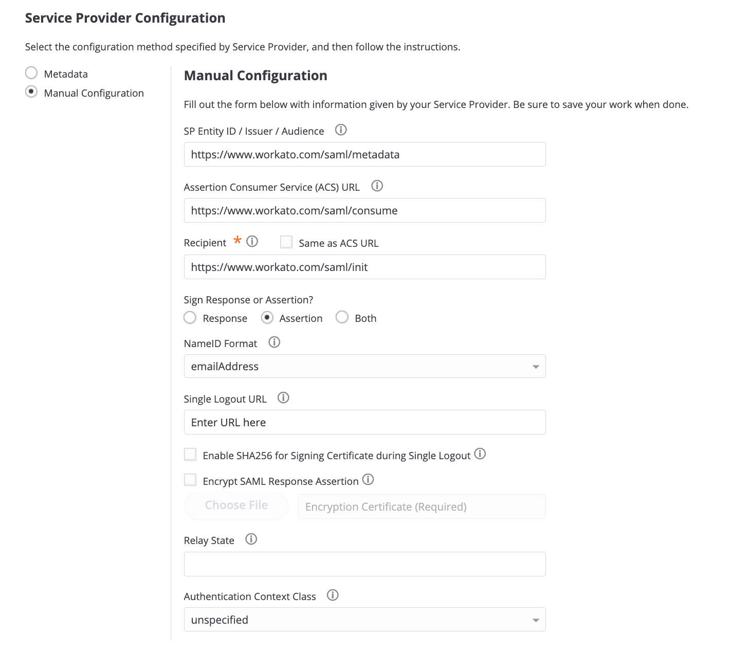Screen dimensions: 731x652
Task: View info about Relay State
Action: pos(251,539)
